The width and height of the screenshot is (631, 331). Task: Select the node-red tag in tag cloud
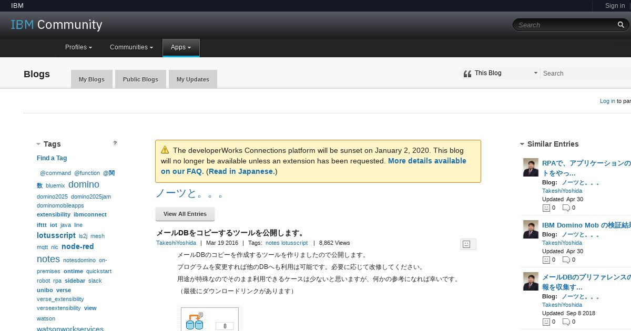point(77,246)
